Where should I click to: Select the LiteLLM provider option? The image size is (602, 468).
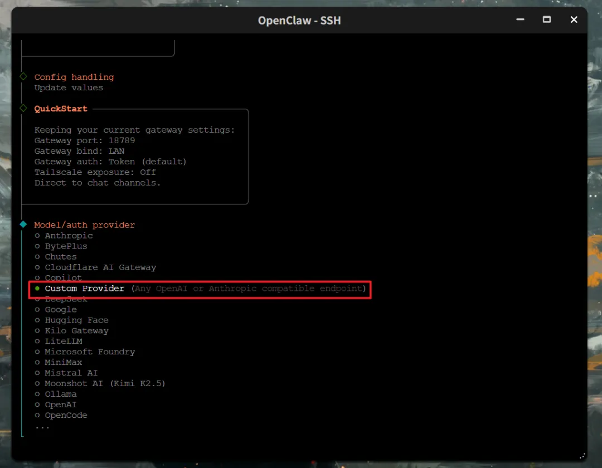[x=59, y=341]
